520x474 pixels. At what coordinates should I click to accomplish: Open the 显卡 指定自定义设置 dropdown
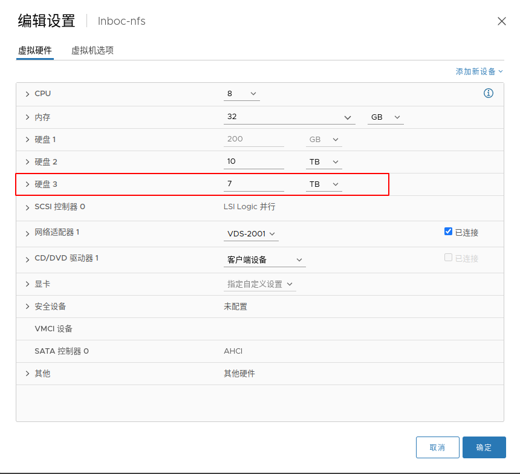click(260, 283)
